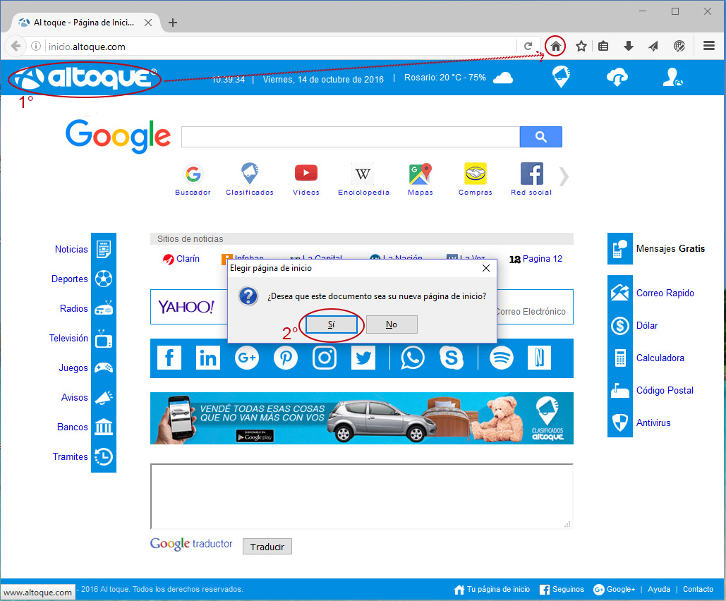
Task: Open the Buscador Google shortcut
Action: coord(193,180)
